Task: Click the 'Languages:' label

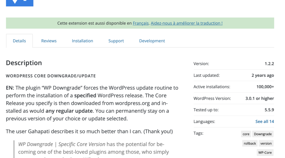Action: [204, 122]
